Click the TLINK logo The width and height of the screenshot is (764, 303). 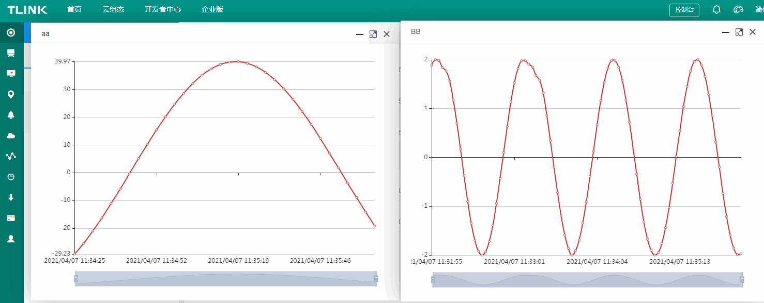click(x=27, y=10)
